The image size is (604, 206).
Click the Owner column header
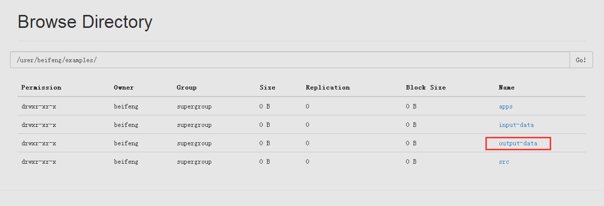[124, 88]
